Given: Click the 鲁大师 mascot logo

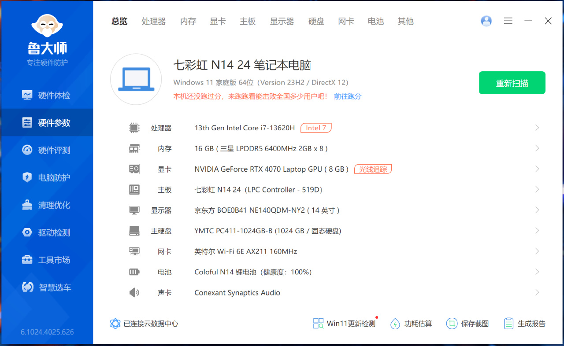Looking at the screenshot, I should coord(47,26).
